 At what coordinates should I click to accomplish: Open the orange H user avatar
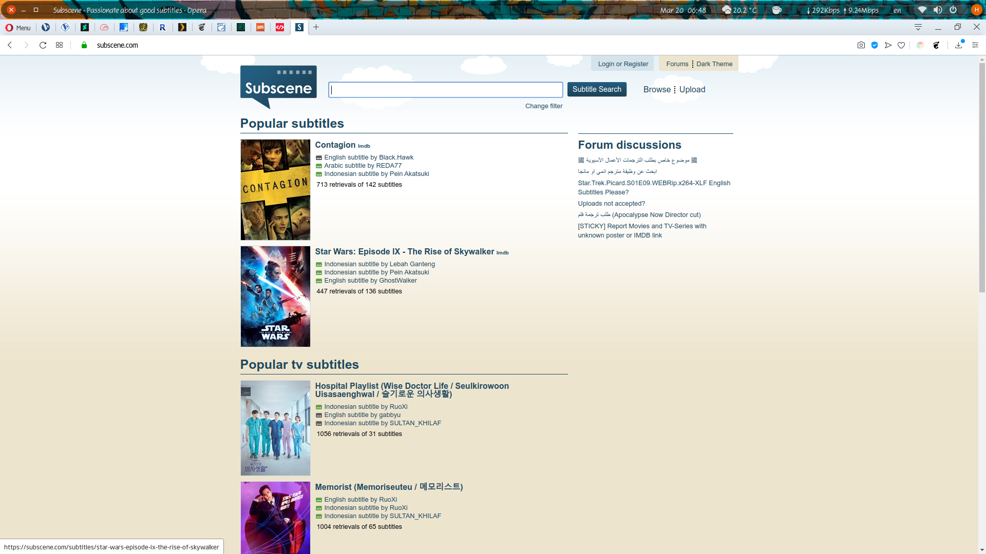976,10
